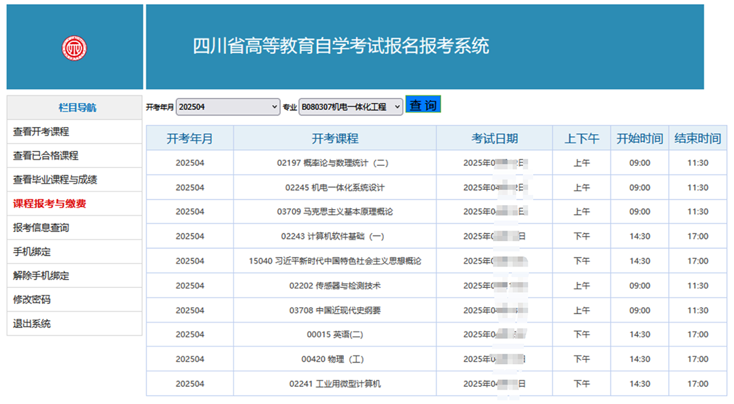734x404 pixels.
Task: Go to 查看毕业课程与成绩
Action: click(x=55, y=180)
